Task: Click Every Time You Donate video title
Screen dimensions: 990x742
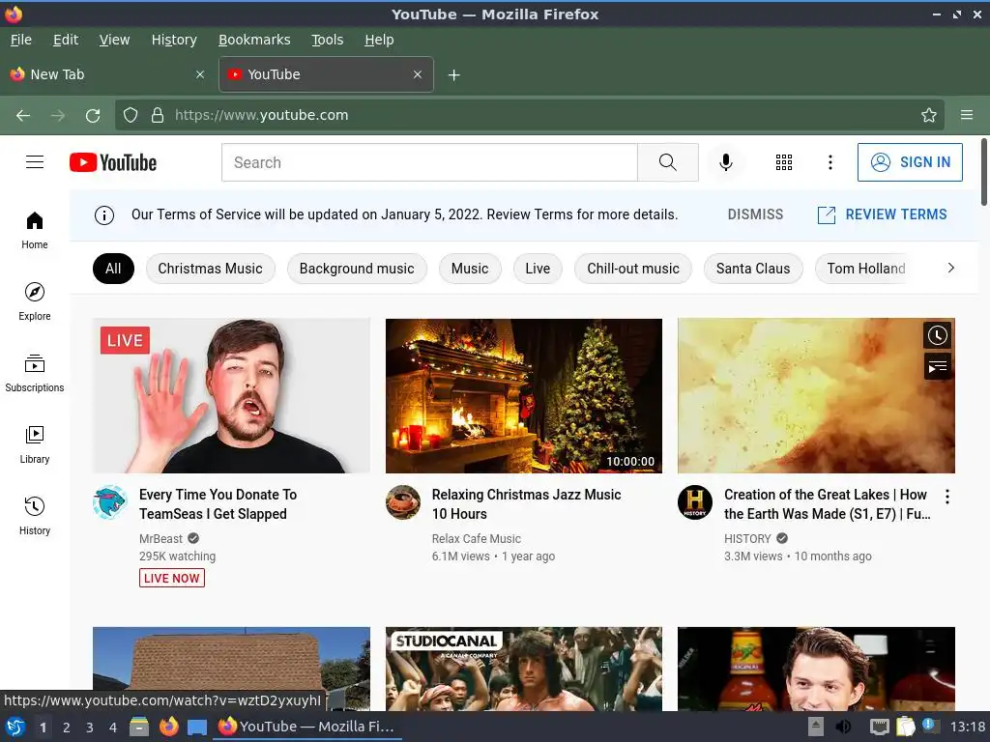Action: pos(218,504)
